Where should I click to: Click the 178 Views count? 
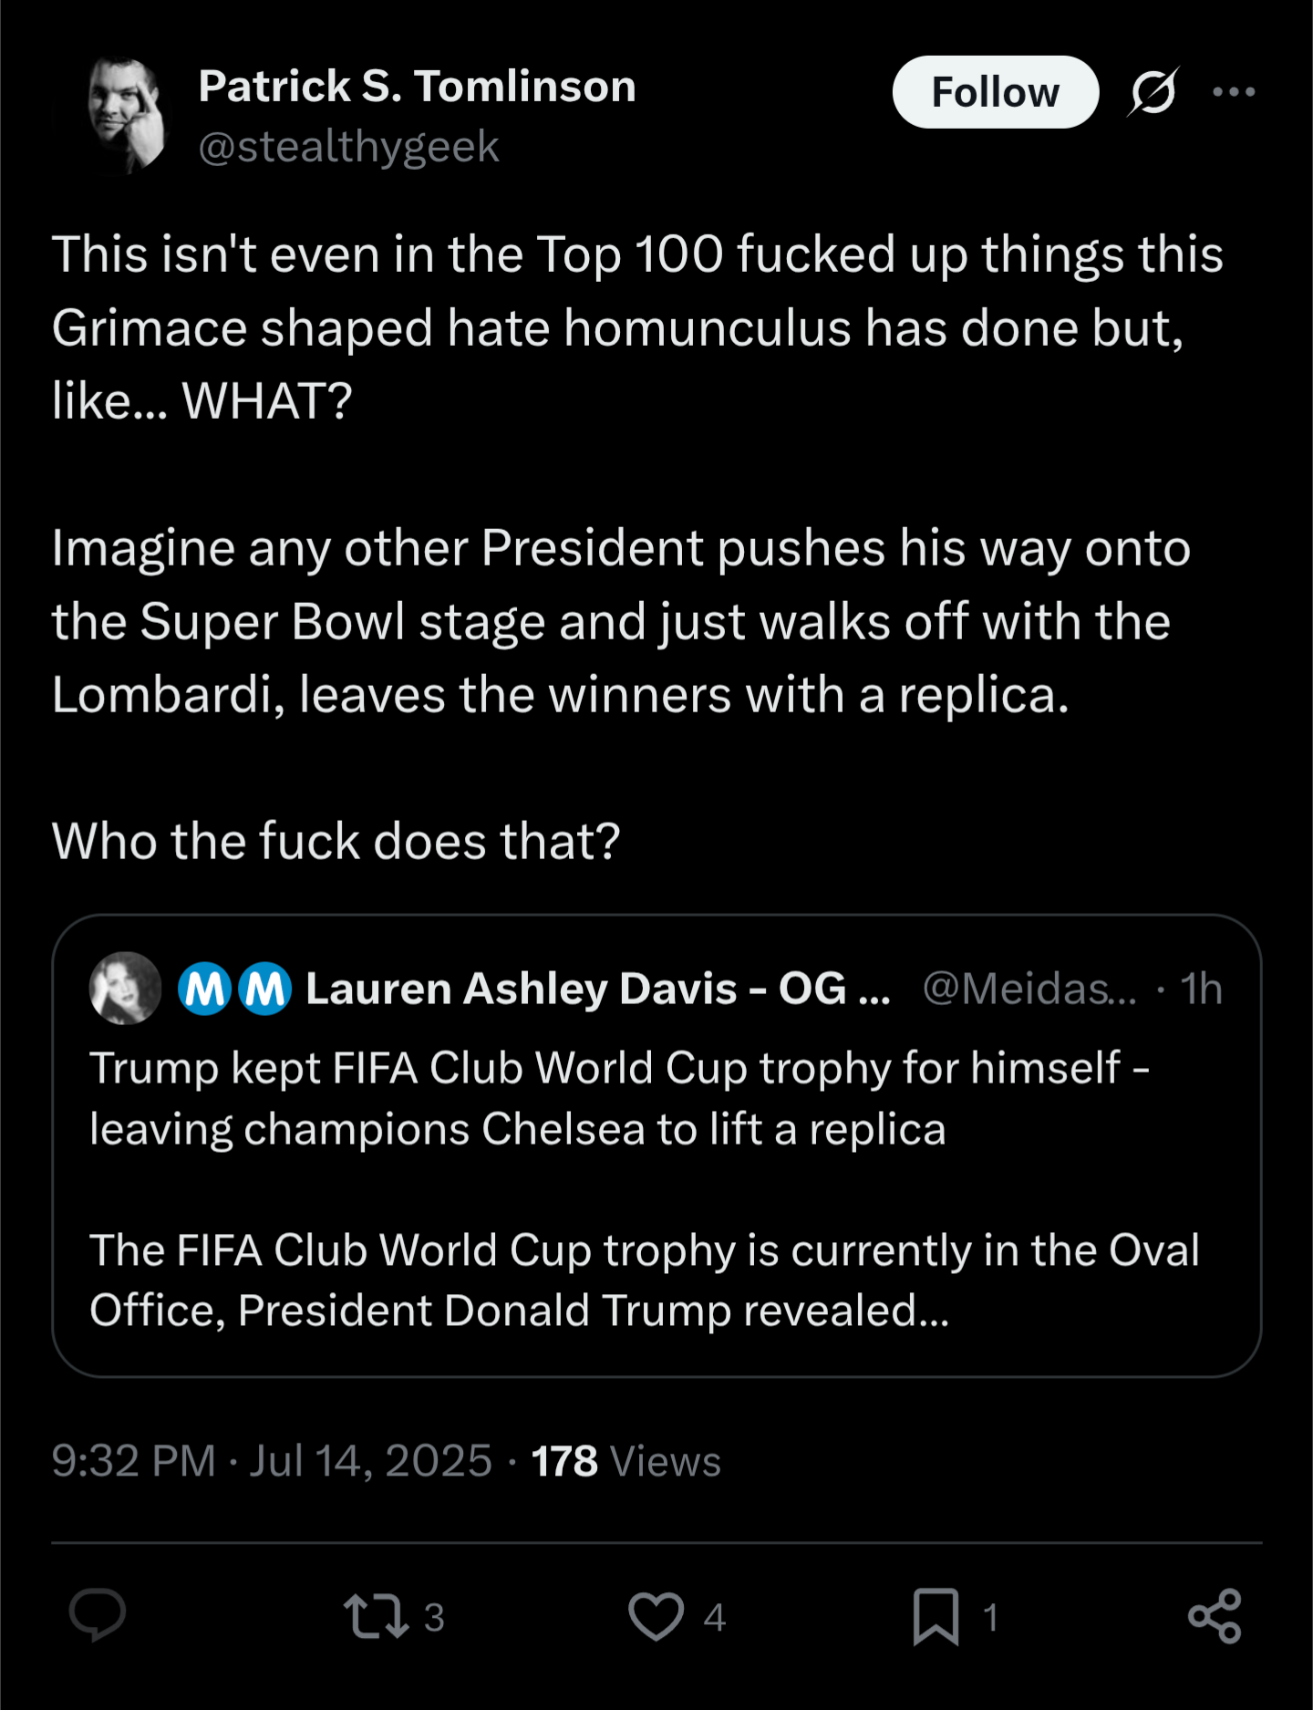click(x=625, y=1460)
